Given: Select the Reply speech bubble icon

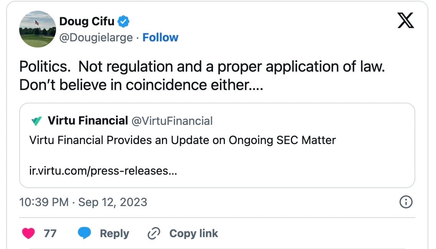Looking at the screenshot, I should pyautogui.click(x=86, y=233).
